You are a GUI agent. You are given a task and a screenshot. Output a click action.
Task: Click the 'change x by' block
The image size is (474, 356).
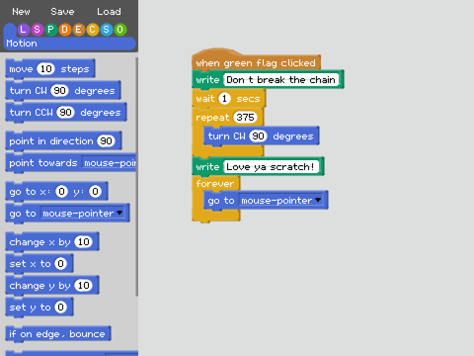(52, 242)
